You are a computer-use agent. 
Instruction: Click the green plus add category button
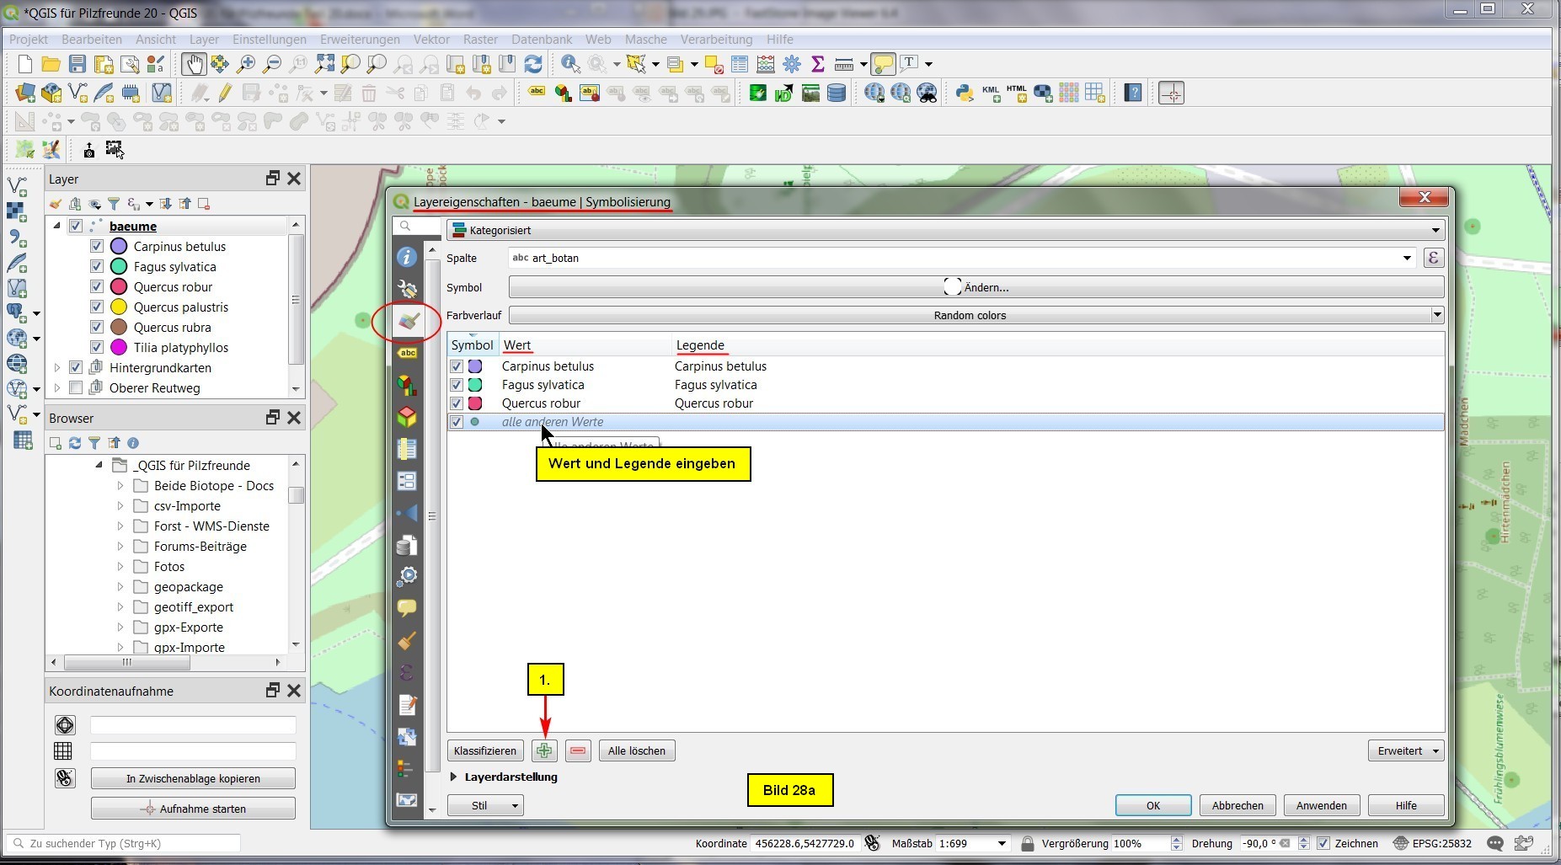[544, 750]
